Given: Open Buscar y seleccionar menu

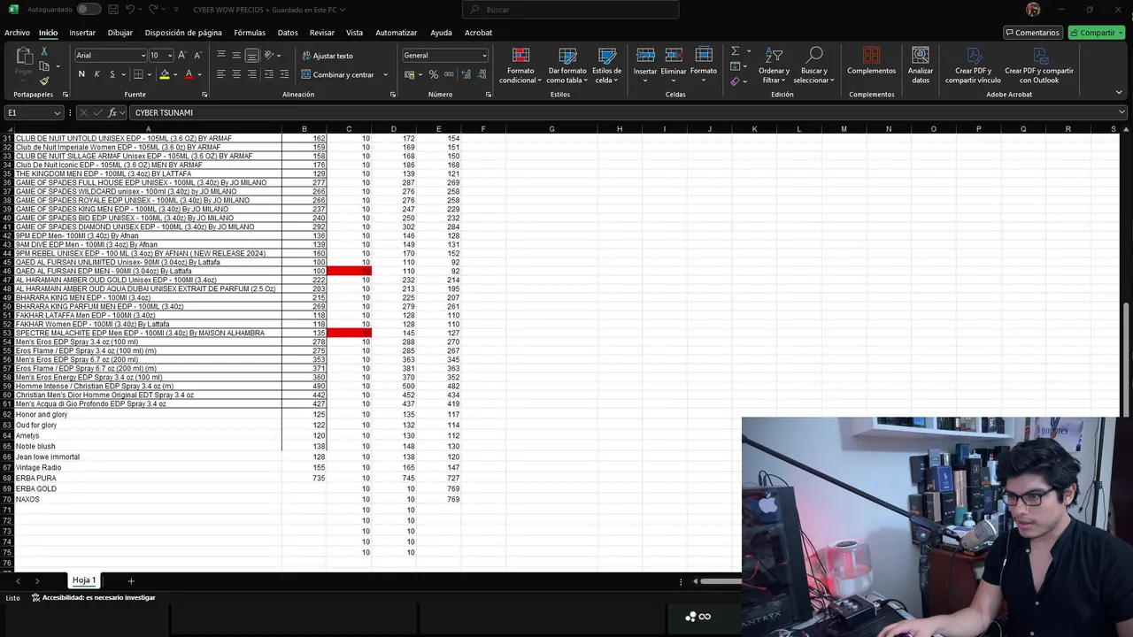Looking at the screenshot, I should click(x=814, y=65).
